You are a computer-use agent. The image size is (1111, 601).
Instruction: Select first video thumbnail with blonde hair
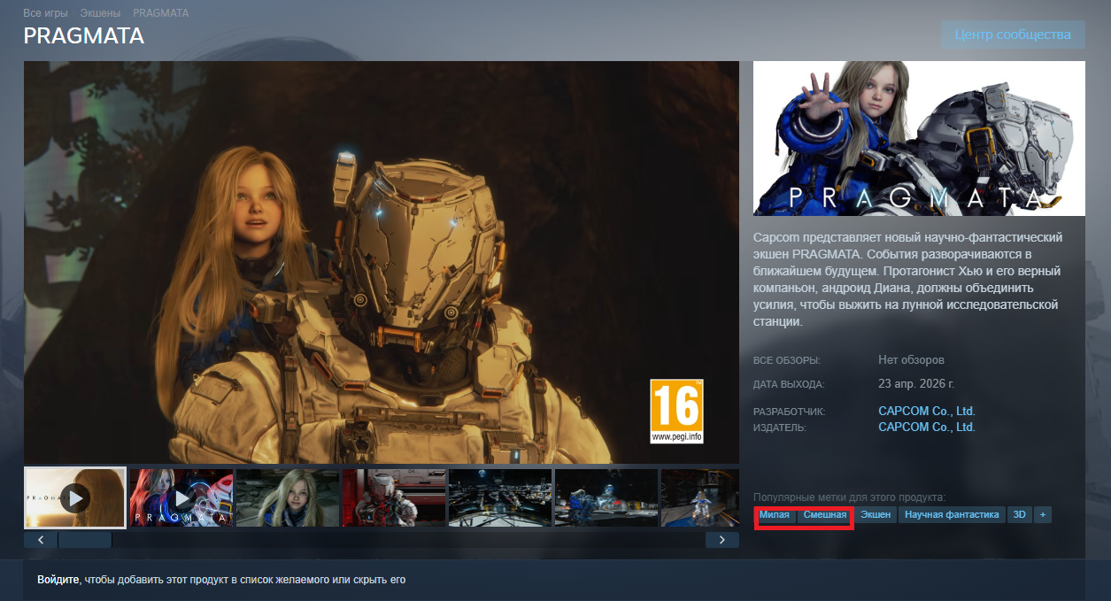click(75, 498)
